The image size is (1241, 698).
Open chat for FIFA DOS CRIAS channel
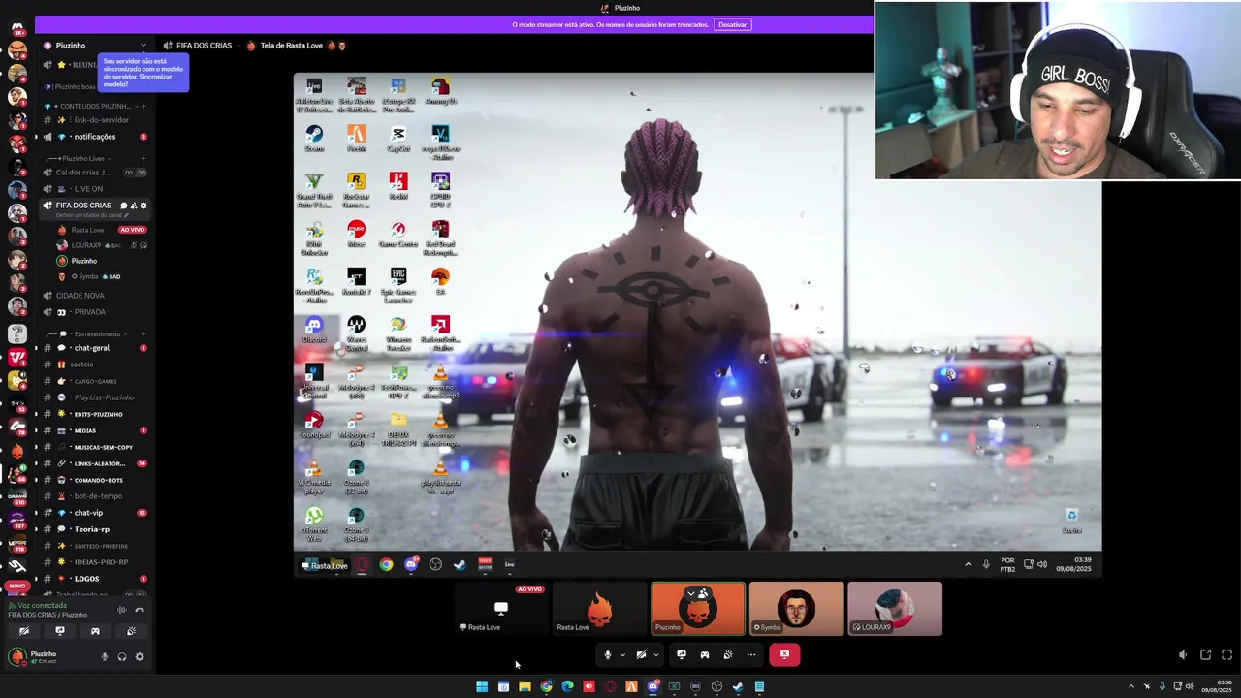click(x=123, y=206)
